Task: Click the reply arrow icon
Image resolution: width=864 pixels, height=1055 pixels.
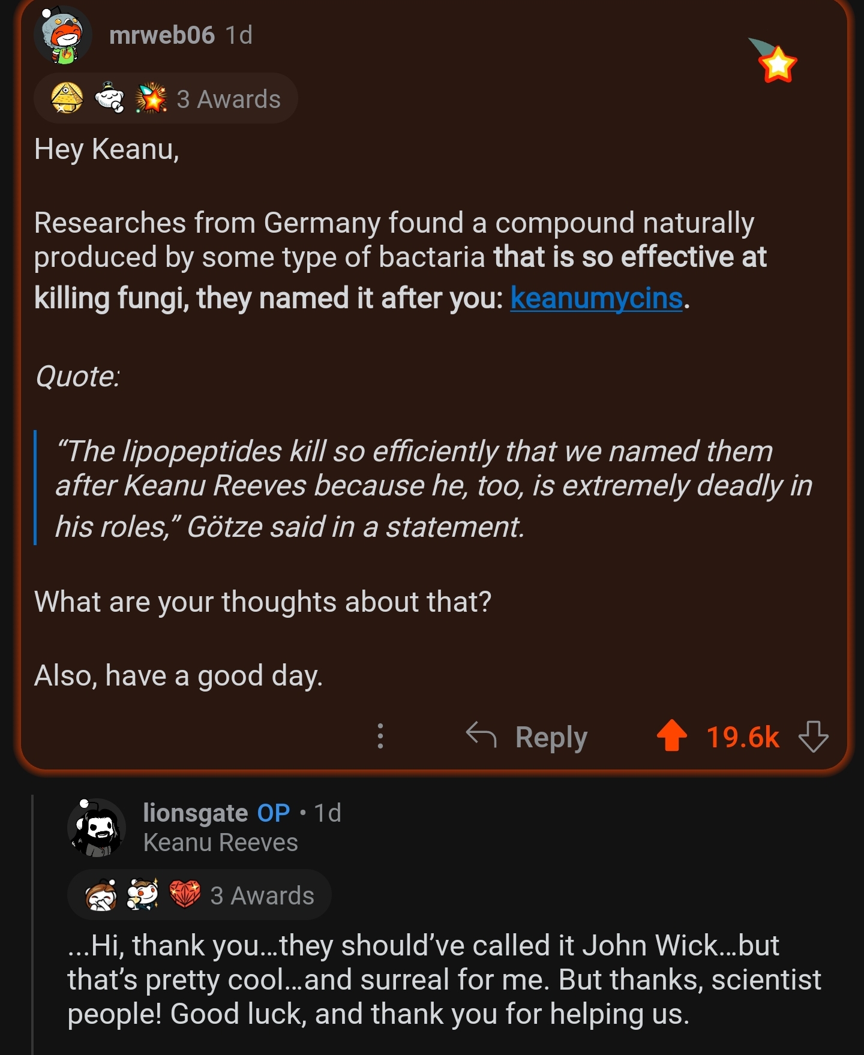Action: 481,735
